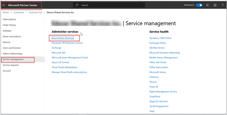
Task: Select Users and licenses in sidebar
Action: coord(12,48)
